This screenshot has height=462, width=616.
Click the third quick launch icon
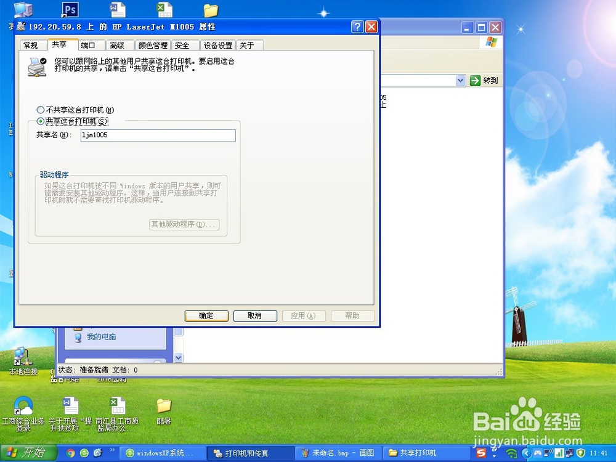pos(98,453)
